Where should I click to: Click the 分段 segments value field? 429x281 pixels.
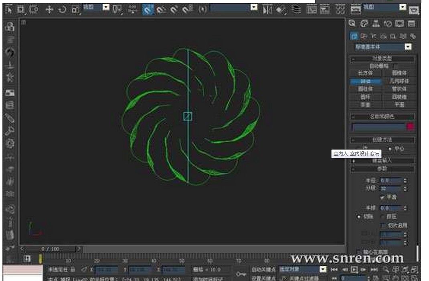point(391,188)
